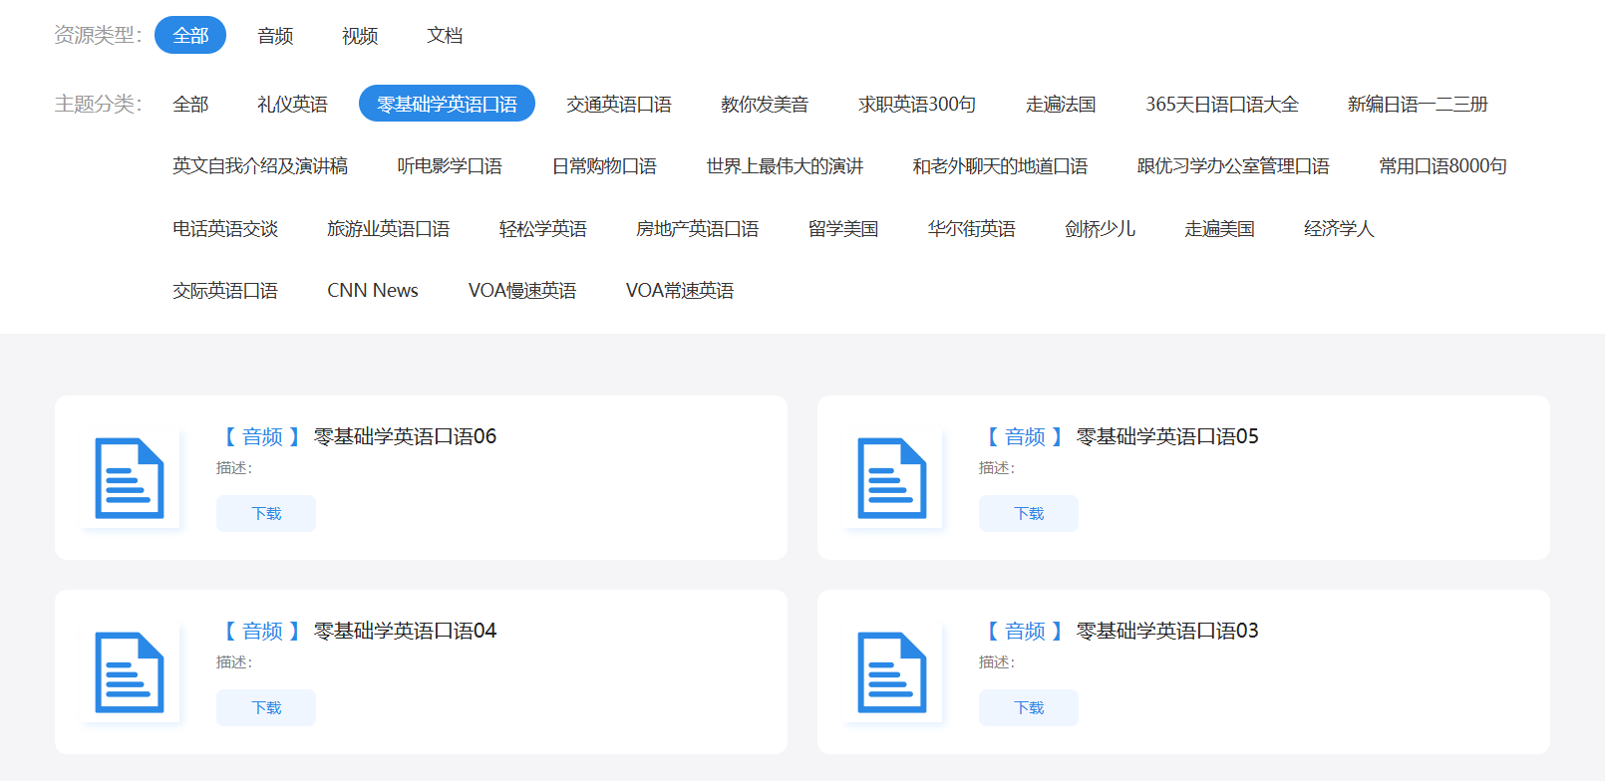The image size is (1605, 781).
Task: Click the document icon for 零基础学英语口语04
Action: (x=130, y=672)
